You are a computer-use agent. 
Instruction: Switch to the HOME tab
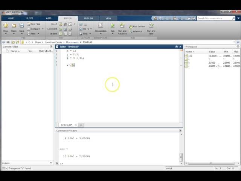tap(11, 18)
